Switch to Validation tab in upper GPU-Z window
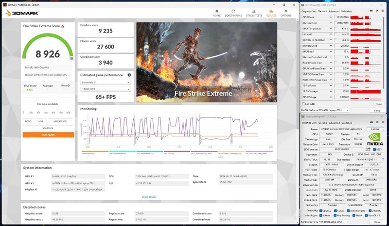The height and width of the screenshot is (226, 389). point(346,11)
